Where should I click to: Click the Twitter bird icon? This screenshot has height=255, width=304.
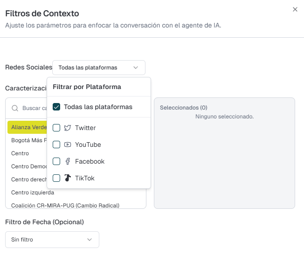coord(68,128)
